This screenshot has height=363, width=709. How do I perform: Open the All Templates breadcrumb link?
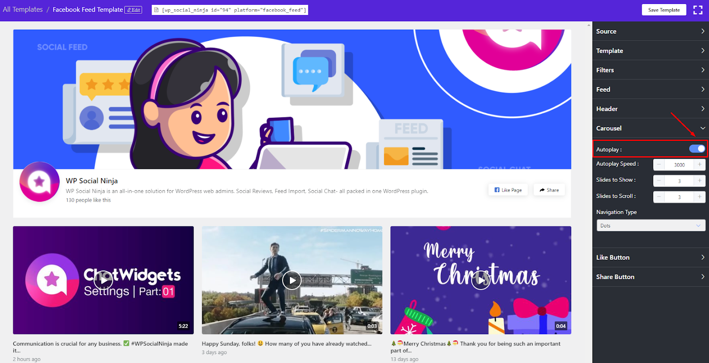point(23,9)
